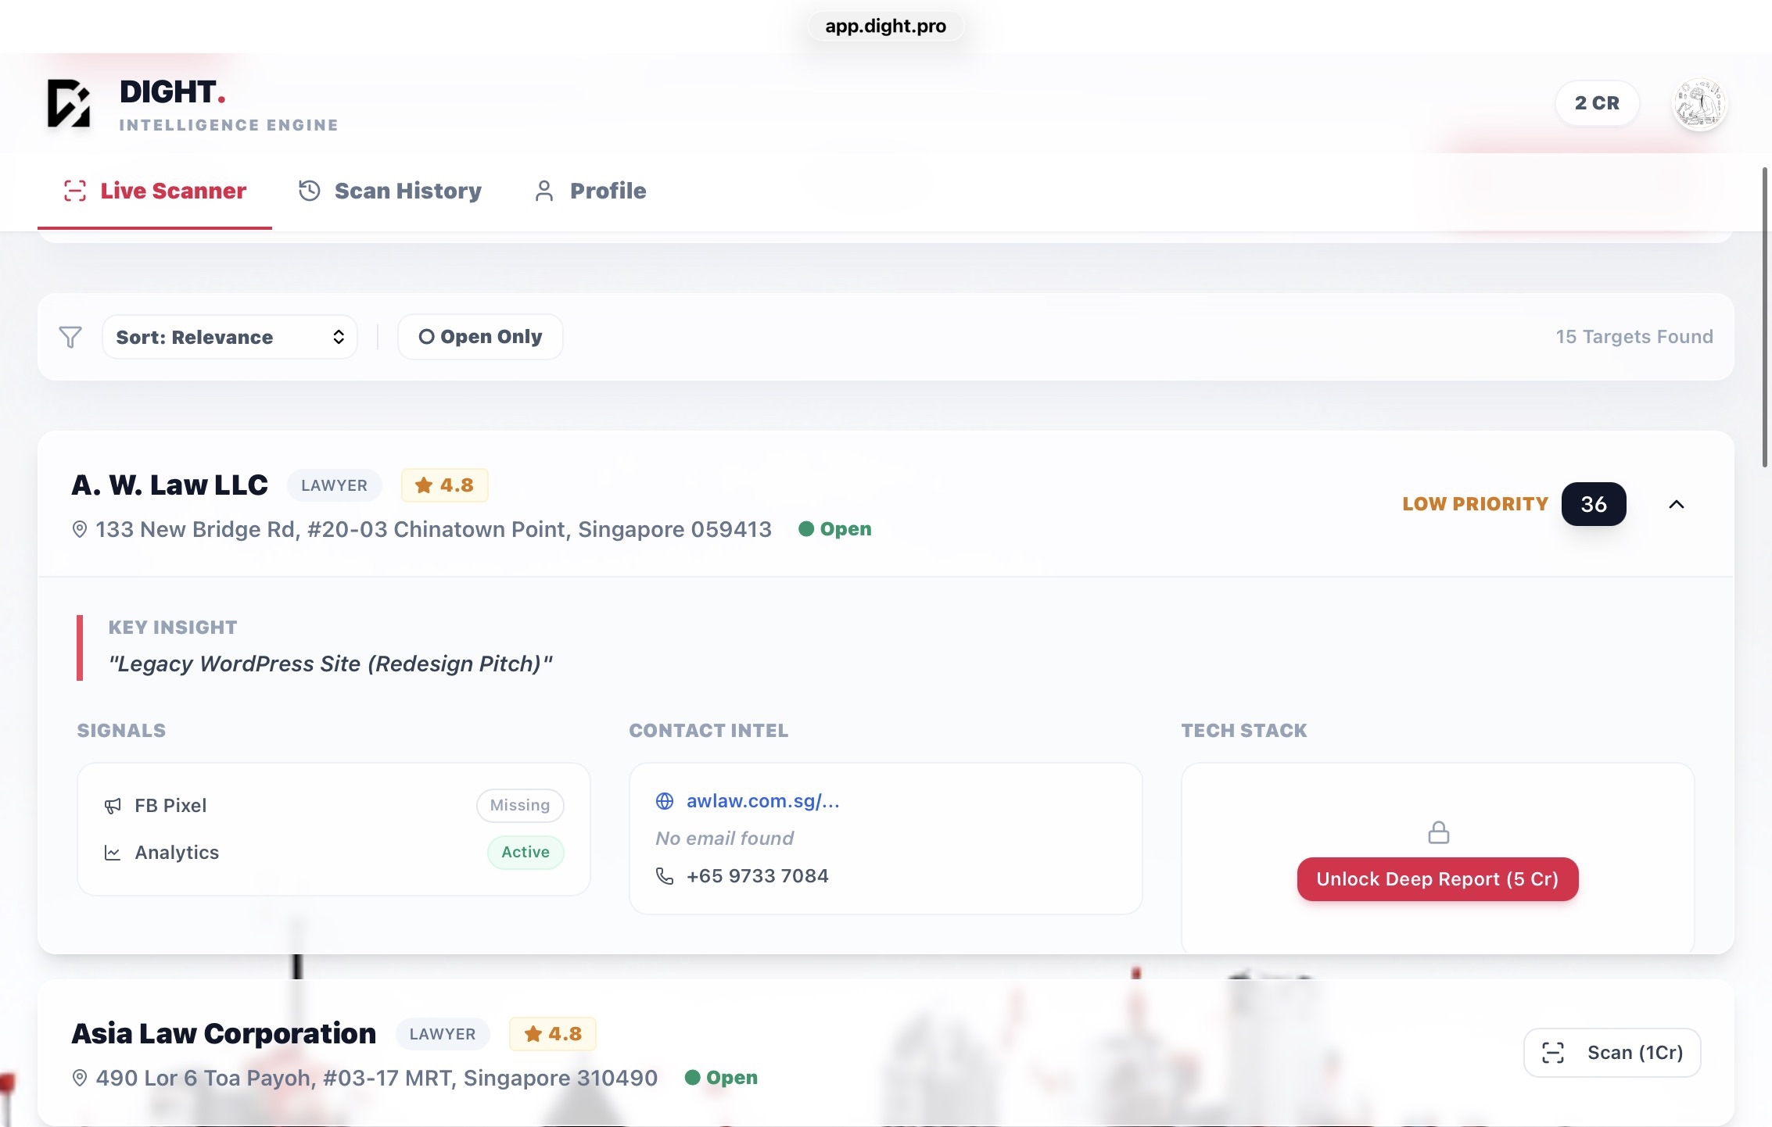Click the location pin for A. W. Law

pos(79,529)
